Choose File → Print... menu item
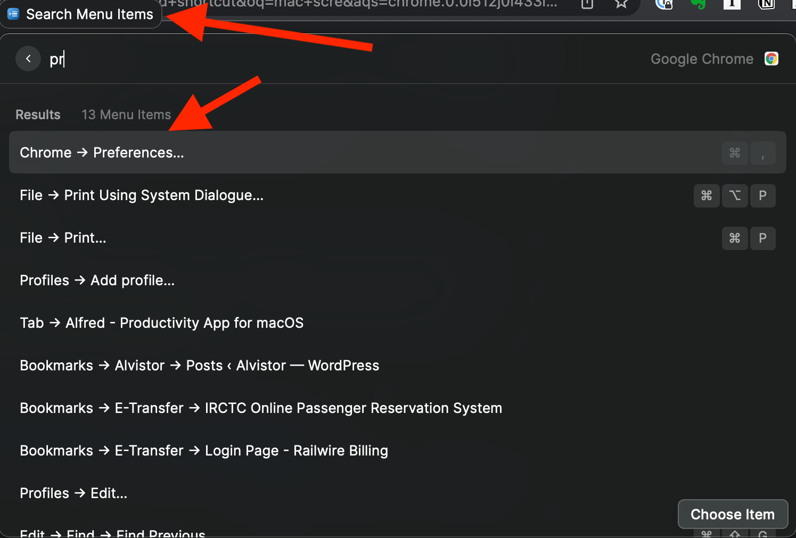Image resolution: width=796 pixels, height=538 pixels. tap(397, 238)
